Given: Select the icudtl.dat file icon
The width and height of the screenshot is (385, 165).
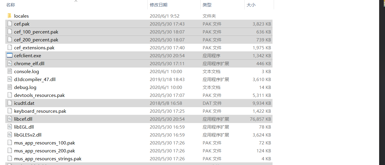Looking at the screenshot, I should 9,103.
